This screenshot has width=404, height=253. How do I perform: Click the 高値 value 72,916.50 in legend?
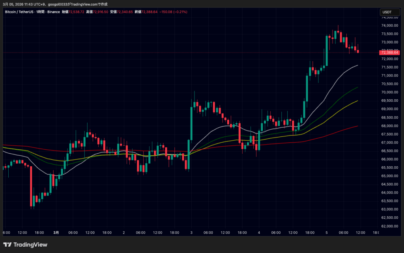click(x=100, y=12)
